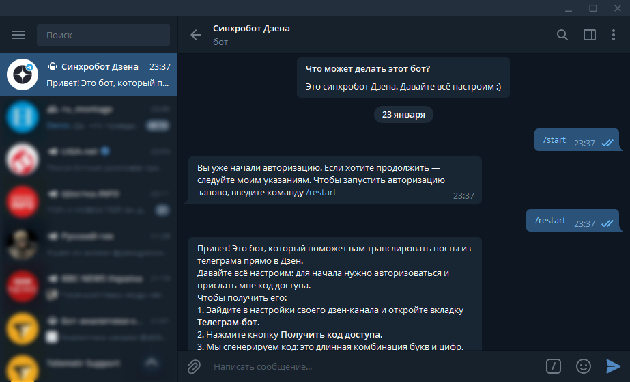630x382 pixels.
Task: Open the hamburger main menu
Action: (18, 35)
